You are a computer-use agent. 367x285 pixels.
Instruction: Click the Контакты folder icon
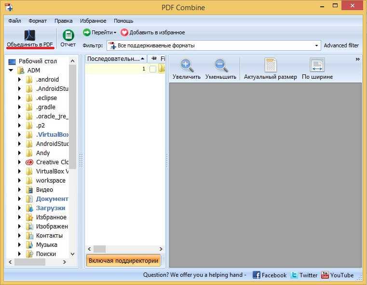point(29,236)
